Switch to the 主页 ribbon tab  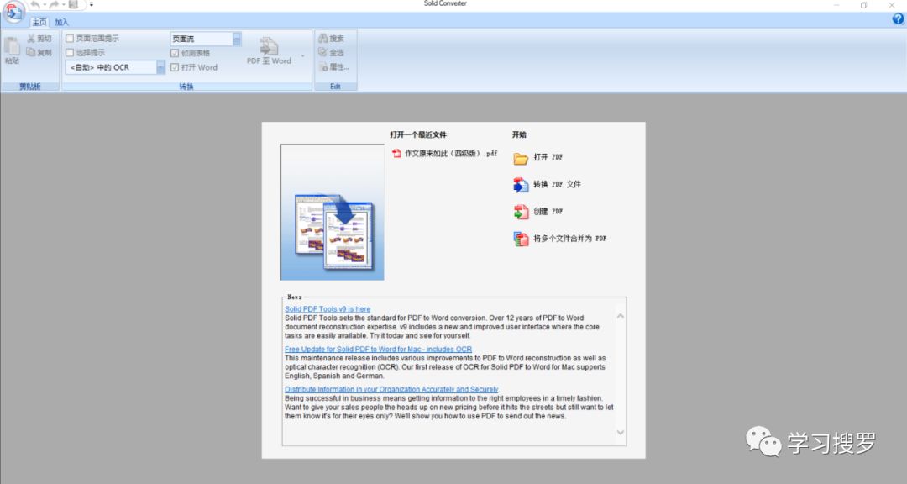[x=39, y=23]
